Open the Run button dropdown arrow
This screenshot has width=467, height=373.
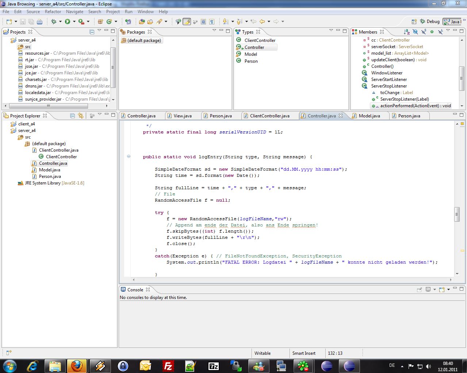click(74, 22)
